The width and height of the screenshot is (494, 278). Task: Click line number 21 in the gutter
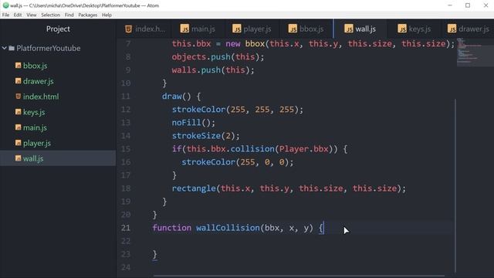tap(126, 228)
